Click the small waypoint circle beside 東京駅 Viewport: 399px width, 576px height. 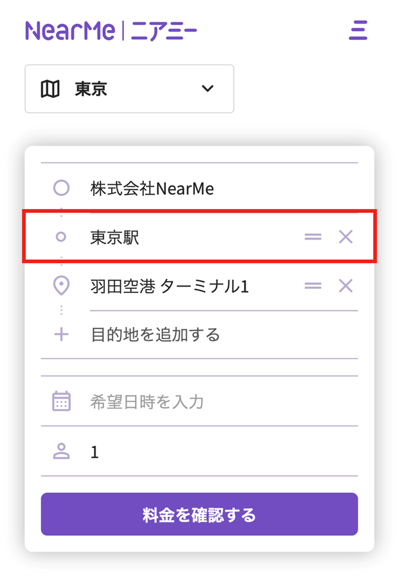tap(61, 237)
